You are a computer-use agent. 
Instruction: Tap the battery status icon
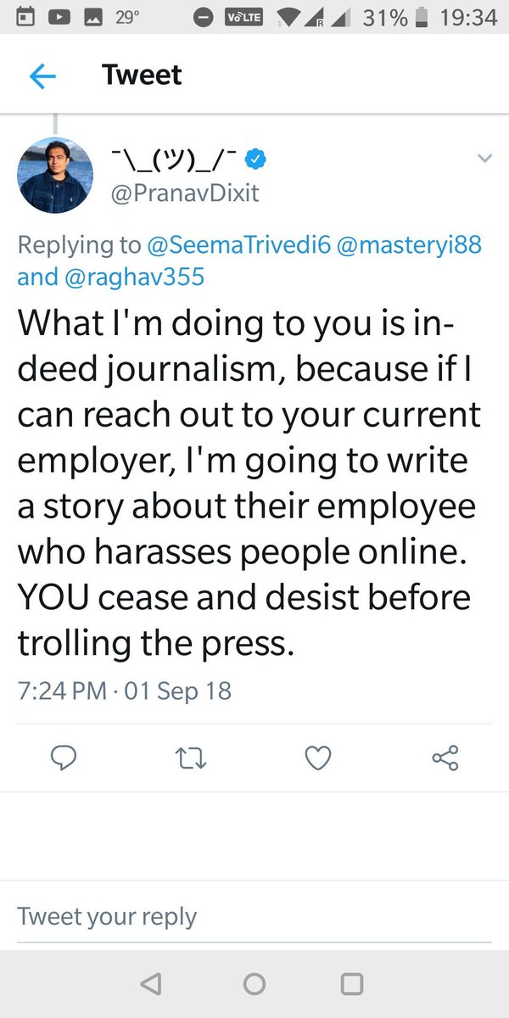pos(422,18)
